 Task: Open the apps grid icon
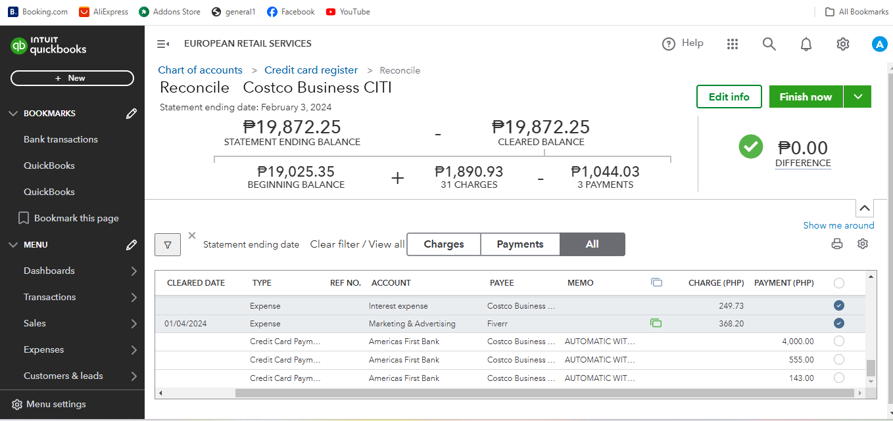click(733, 44)
